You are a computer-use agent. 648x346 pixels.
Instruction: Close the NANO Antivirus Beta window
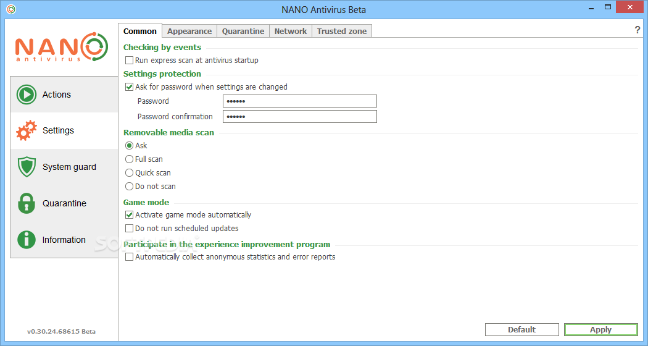point(630,7)
